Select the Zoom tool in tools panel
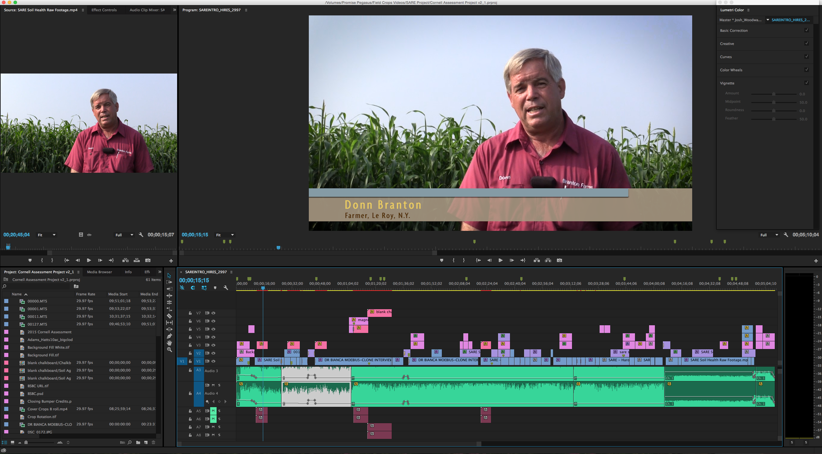This screenshot has height=454, width=822. click(169, 350)
